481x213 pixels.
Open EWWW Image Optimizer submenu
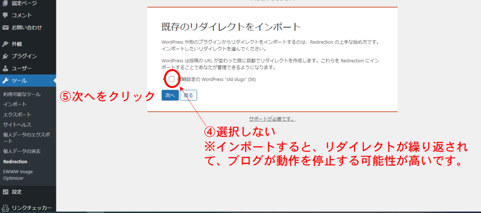click(x=18, y=174)
